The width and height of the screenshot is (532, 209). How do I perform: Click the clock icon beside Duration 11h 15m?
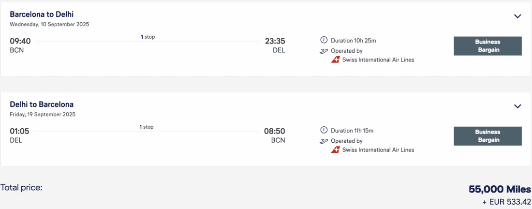click(x=324, y=131)
